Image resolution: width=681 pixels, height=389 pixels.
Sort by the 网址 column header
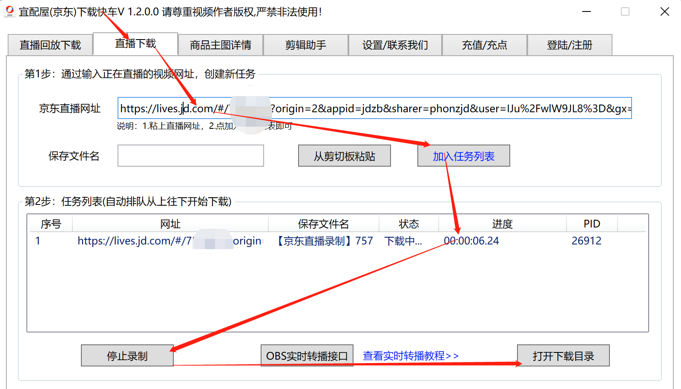170,224
